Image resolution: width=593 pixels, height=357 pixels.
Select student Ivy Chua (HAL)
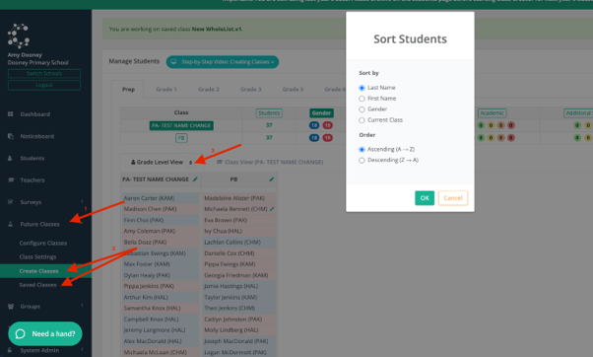[x=239, y=231]
